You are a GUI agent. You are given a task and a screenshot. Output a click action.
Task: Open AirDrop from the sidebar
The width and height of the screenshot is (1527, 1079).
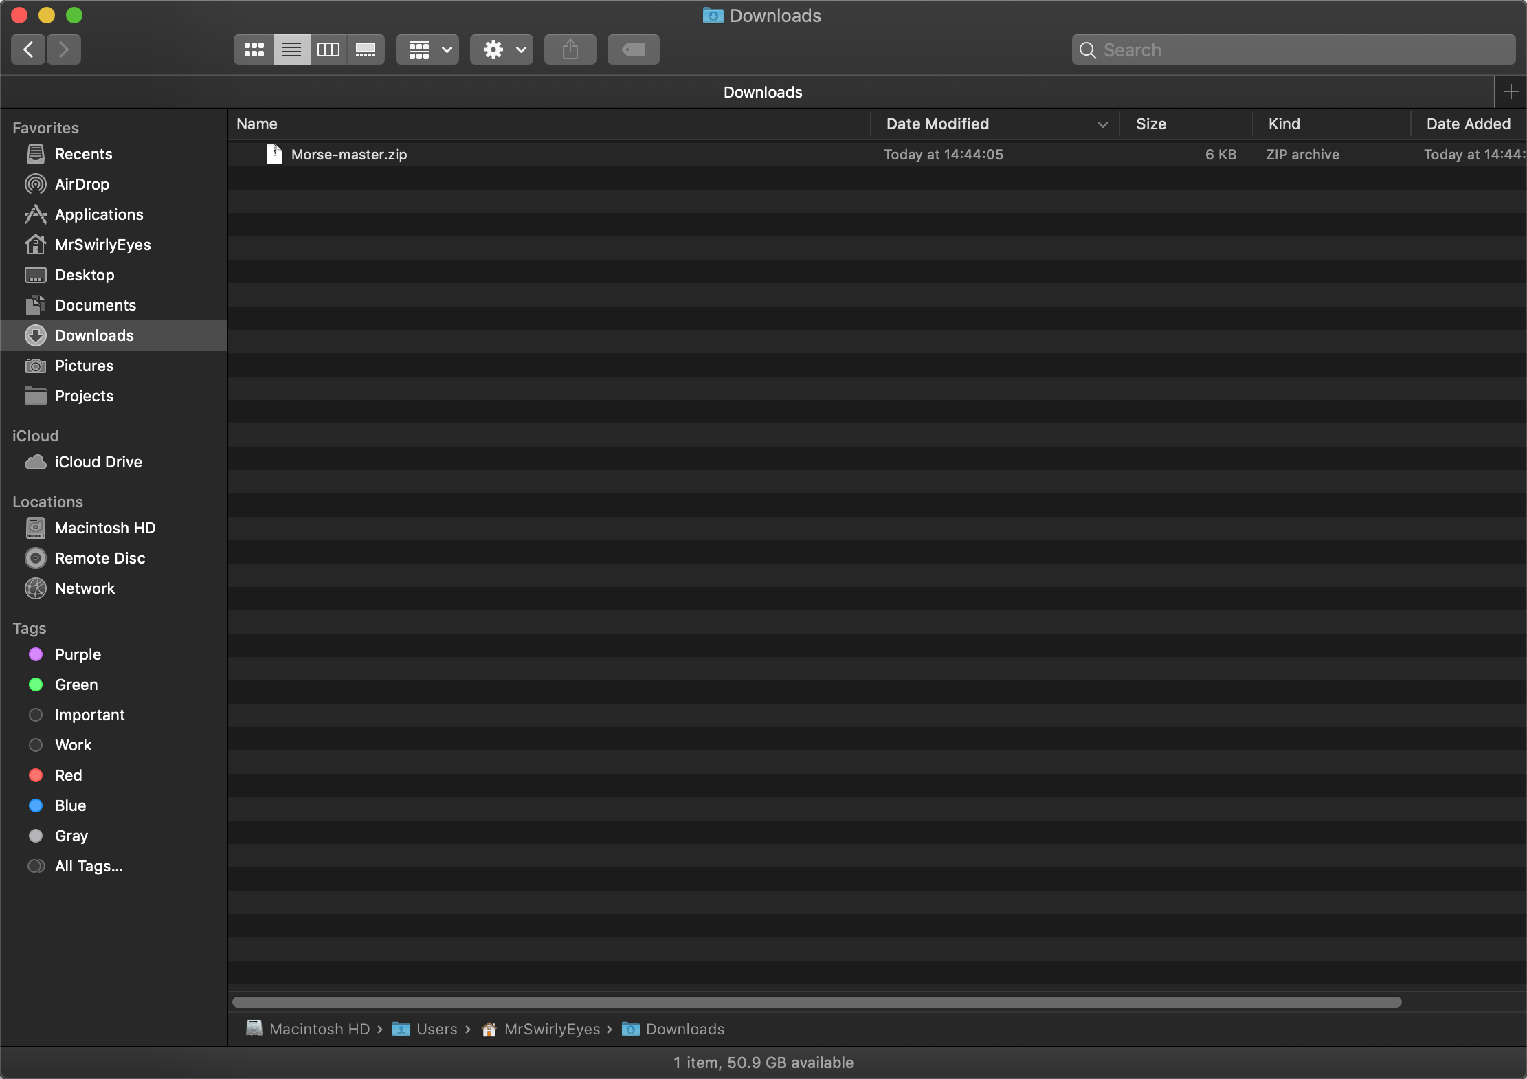click(82, 184)
